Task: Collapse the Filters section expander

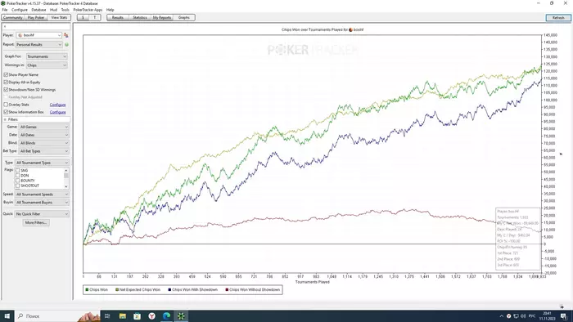Action: pos(5,119)
